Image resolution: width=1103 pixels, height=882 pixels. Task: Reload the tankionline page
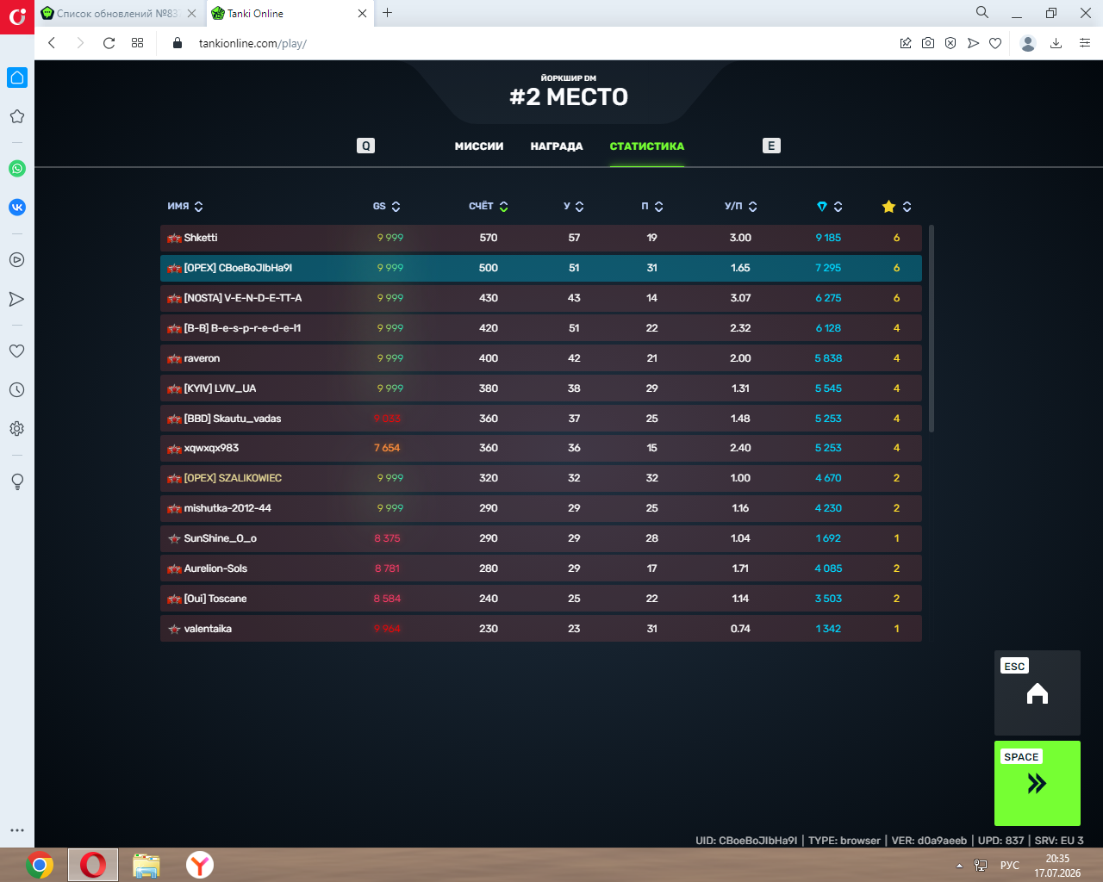pos(109,43)
